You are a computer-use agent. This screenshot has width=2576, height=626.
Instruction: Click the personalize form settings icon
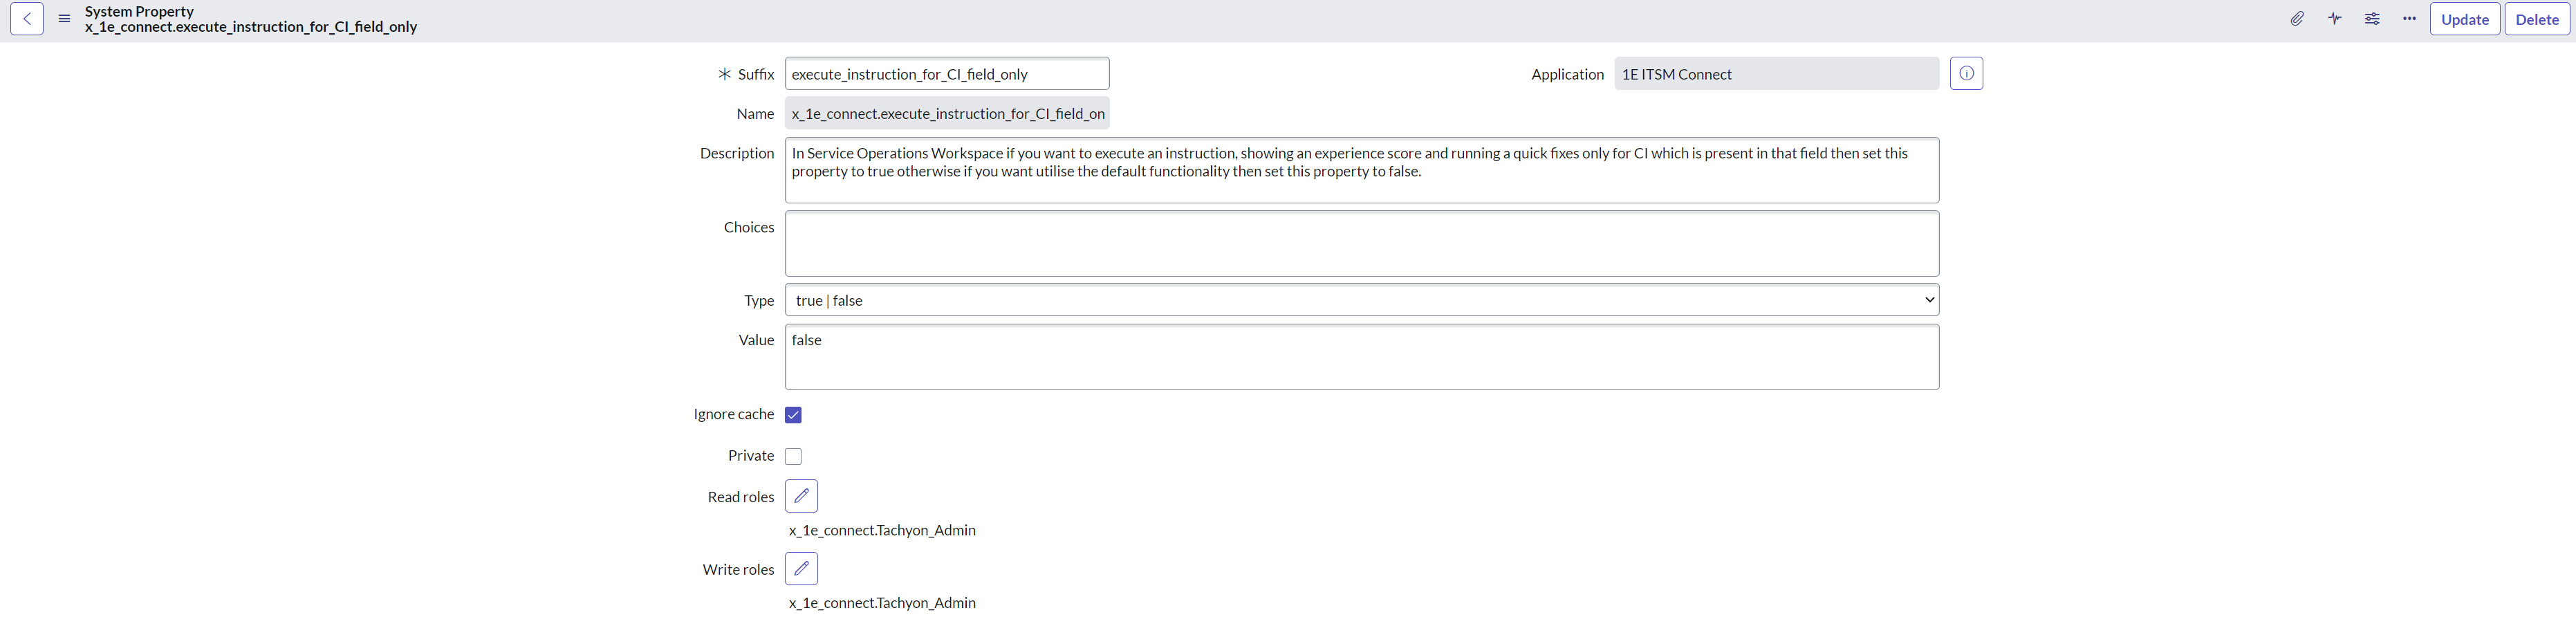(2371, 19)
